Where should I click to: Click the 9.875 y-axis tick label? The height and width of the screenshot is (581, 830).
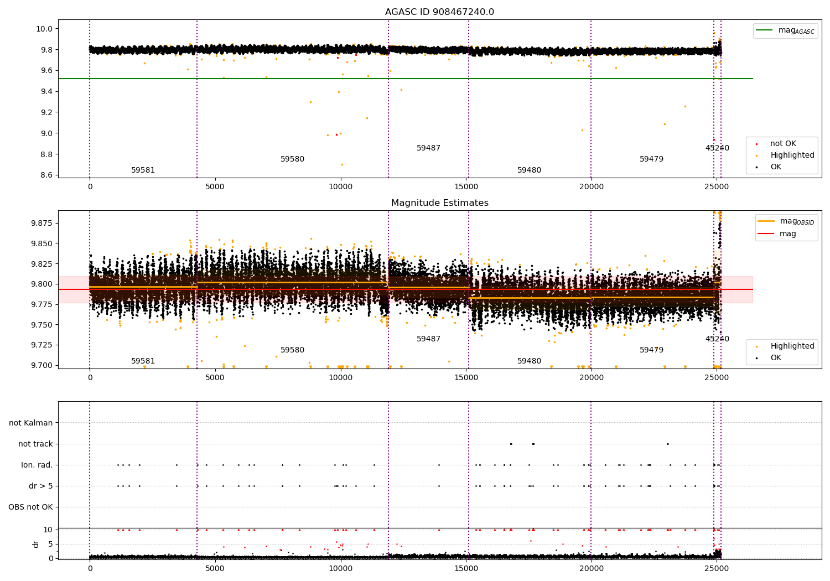42,224
